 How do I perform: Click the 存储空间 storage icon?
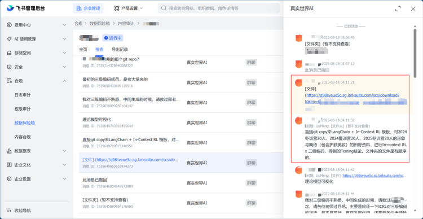pos(9,53)
